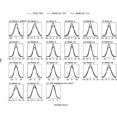
Task: Click the Mode 13 PDF plot
Action: tap(16, 71)
